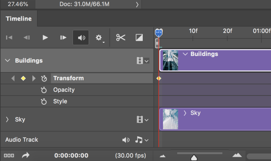Collapse the Buildings track group
Viewport: 271px width, 161px height.
point(7,61)
